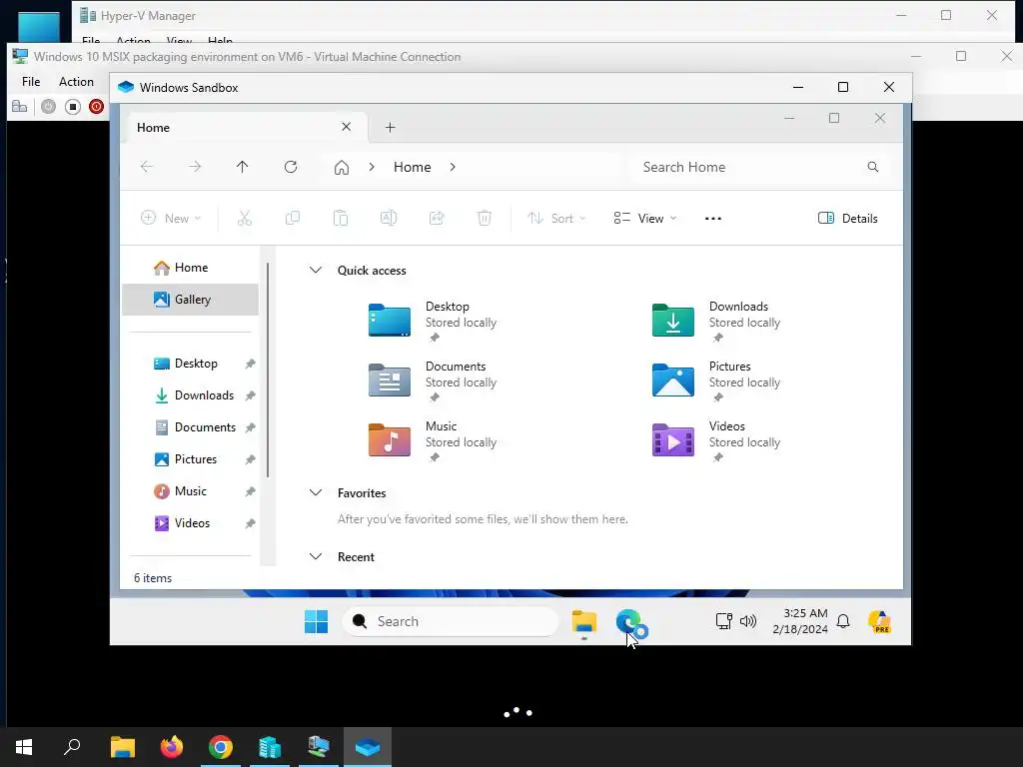Select Pictures in navigation pane
The width and height of the screenshot is (1023, 767).
tap(191, 459)
